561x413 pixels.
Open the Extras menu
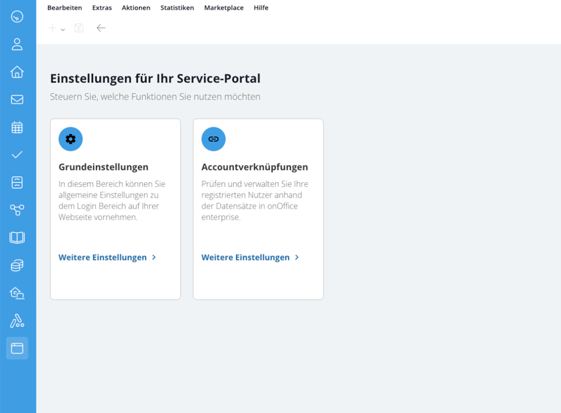tap(102, 8)
